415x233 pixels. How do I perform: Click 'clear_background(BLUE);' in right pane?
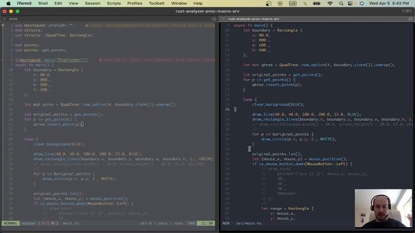278,105
